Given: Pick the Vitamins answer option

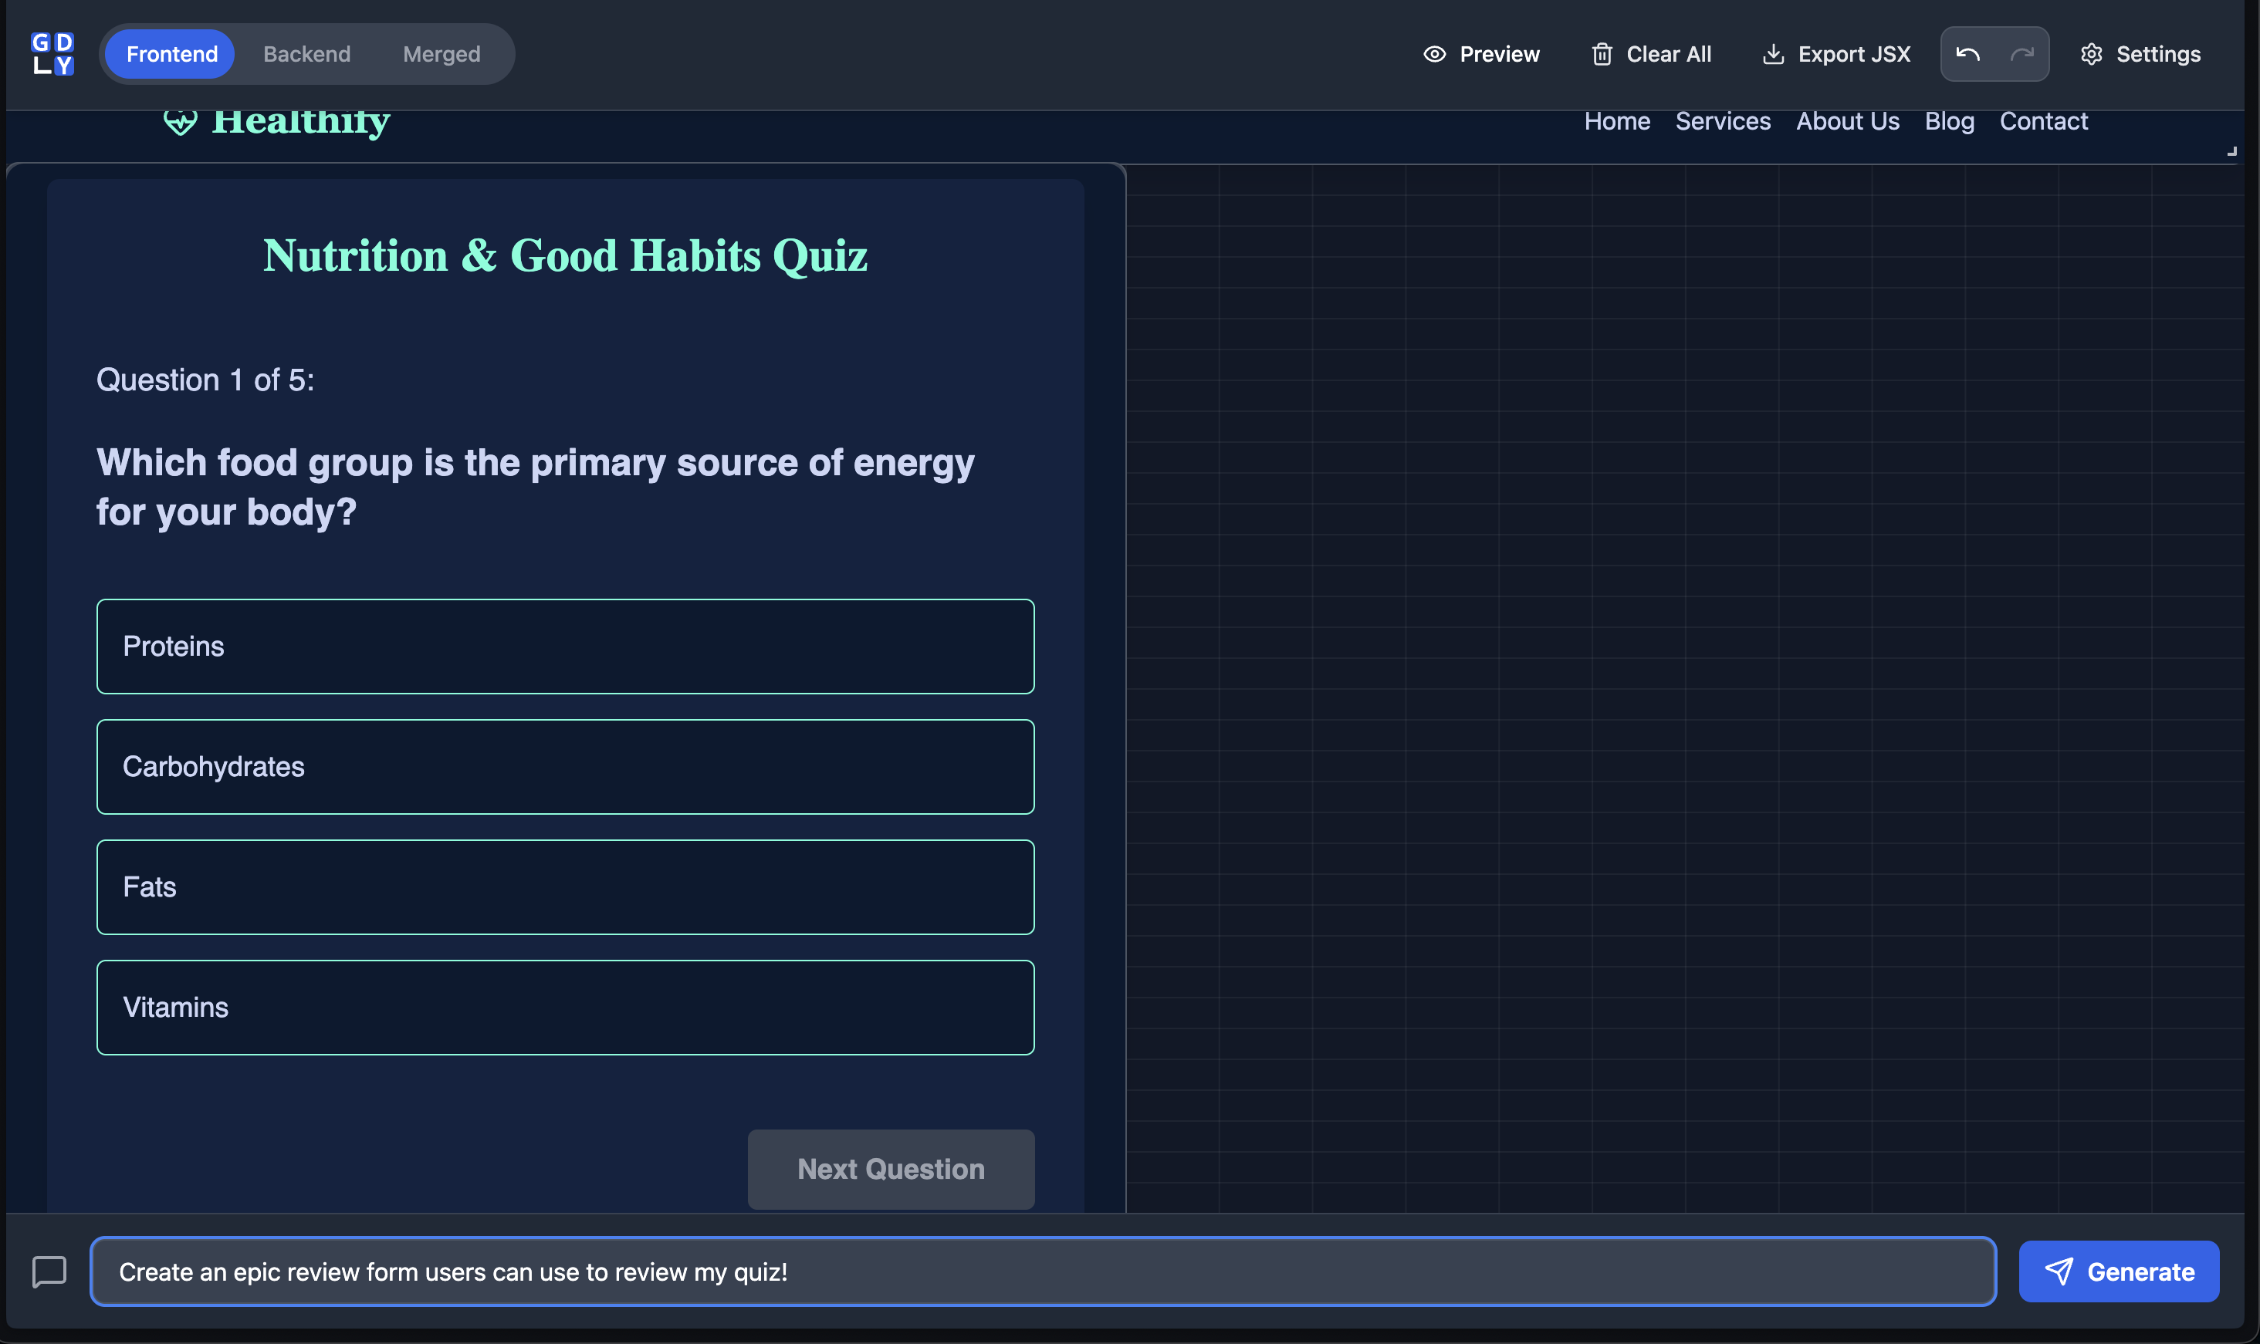Looking at the screenshot, I should [x=565, y=1007].
